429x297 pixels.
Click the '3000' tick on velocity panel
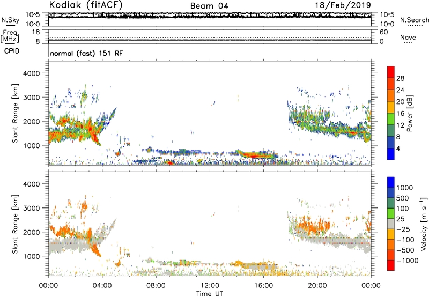point(31,208)
